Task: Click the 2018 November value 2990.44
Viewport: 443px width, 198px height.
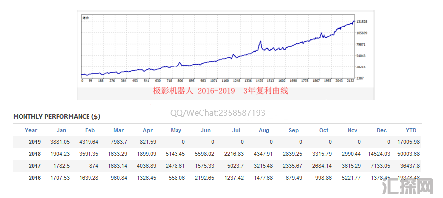Action: [x=351, y=154]
